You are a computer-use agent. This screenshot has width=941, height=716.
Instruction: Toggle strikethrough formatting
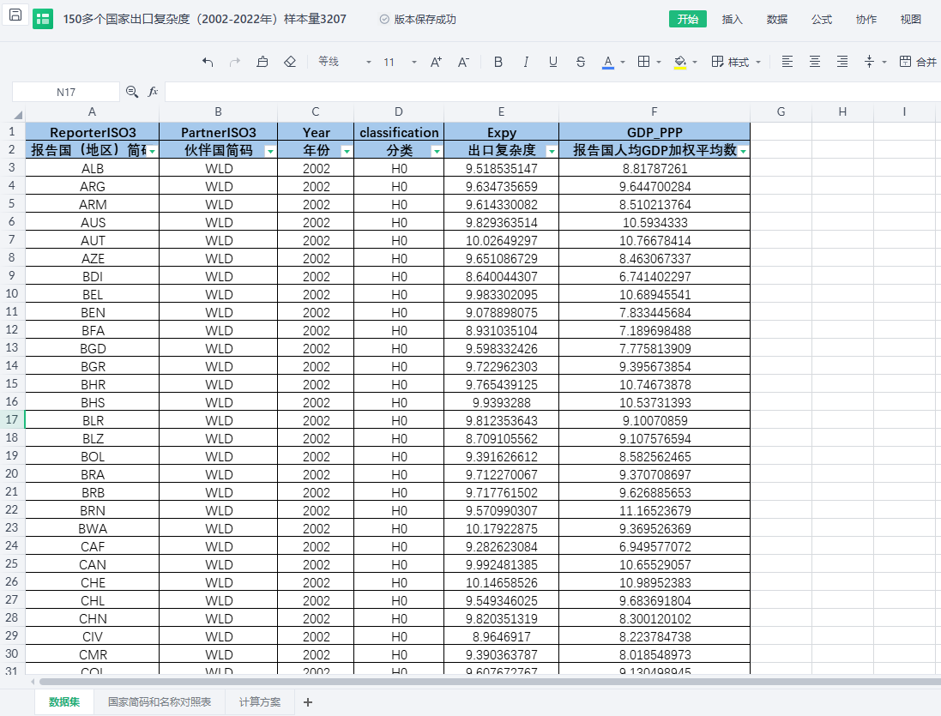tap(581, 62)
